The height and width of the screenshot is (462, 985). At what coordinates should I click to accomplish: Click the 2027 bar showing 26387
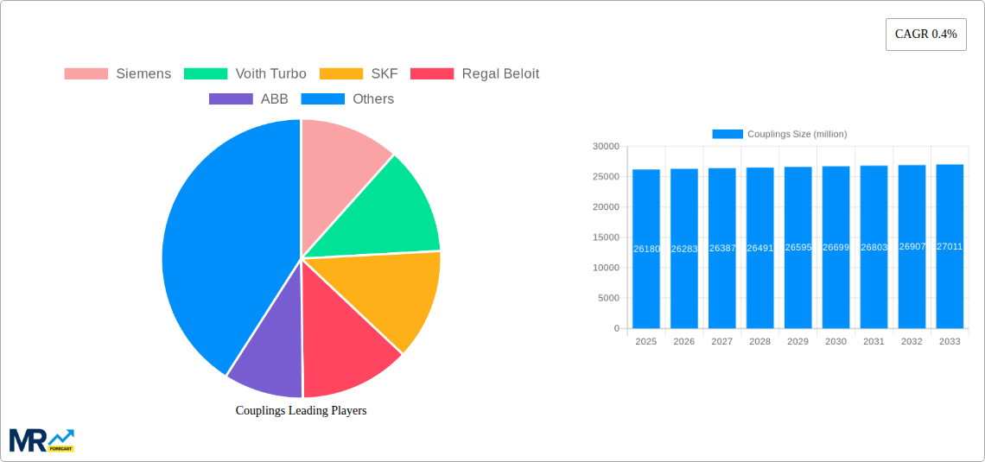coord(721,248)
